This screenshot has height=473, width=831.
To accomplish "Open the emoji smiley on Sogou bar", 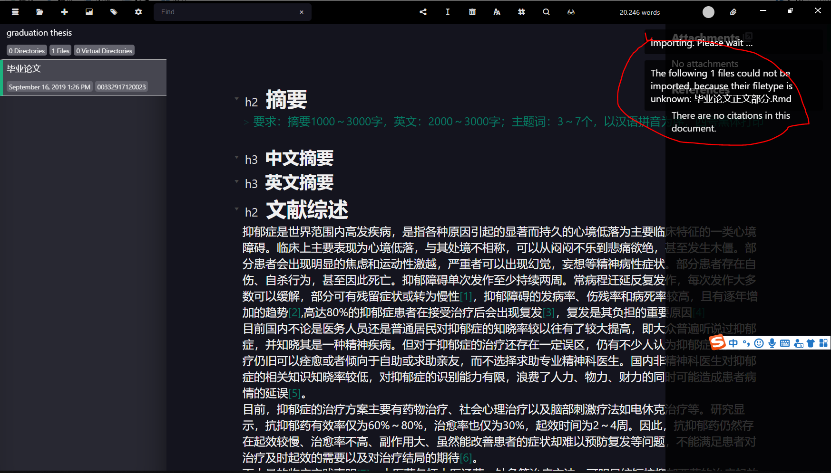I will [759, 343].
